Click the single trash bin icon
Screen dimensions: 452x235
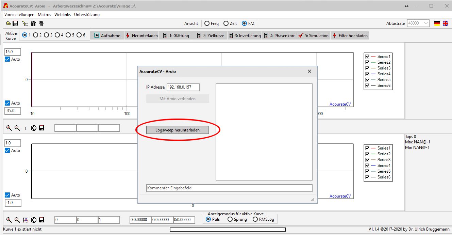[41, 23]
